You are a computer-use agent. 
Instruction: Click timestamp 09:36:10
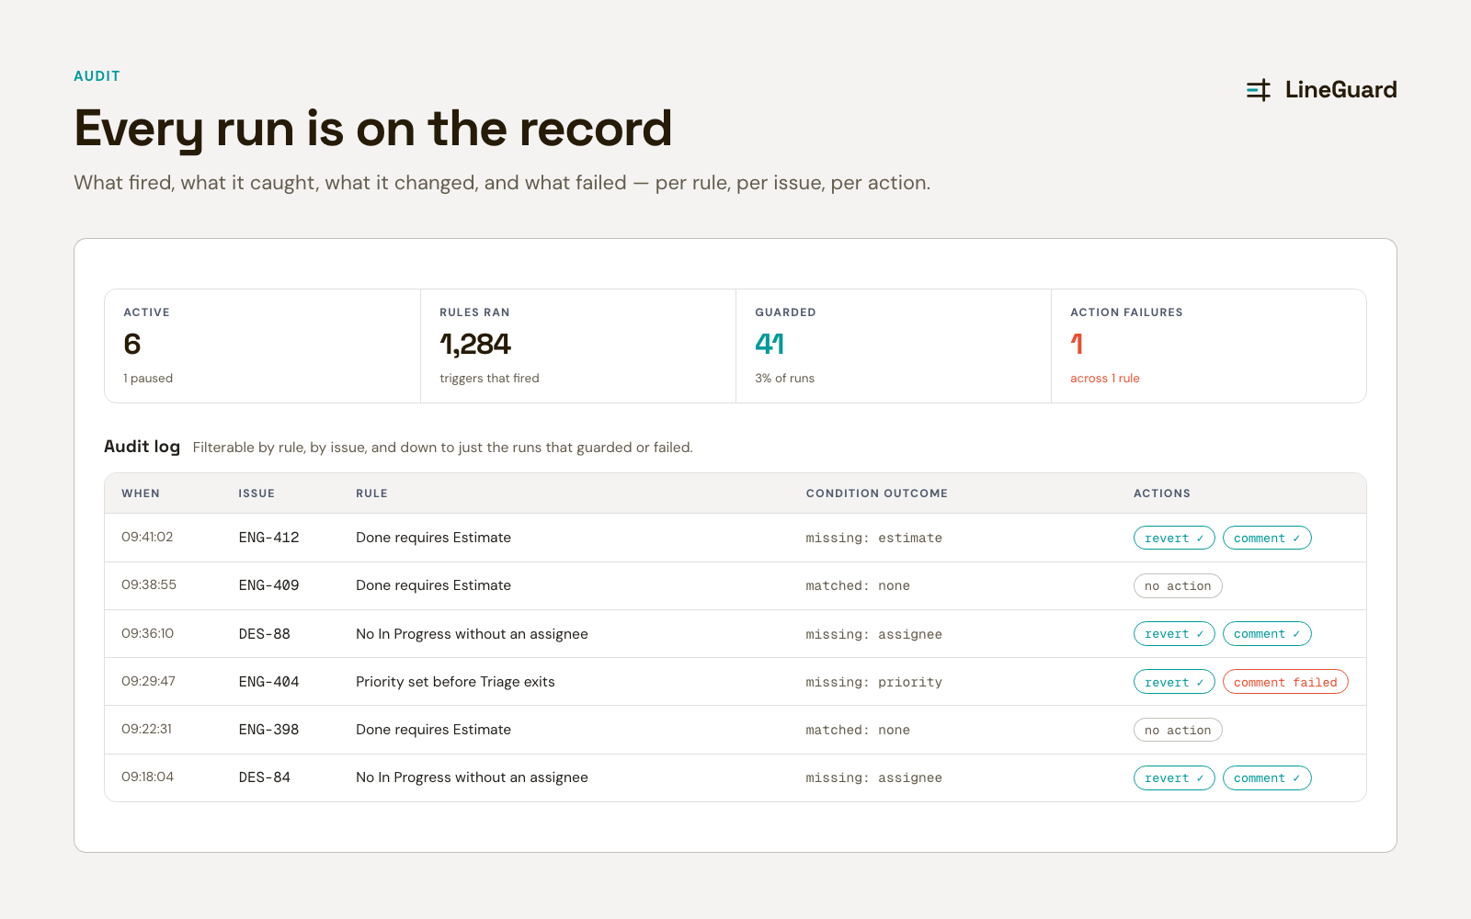(x=147, y=633)
